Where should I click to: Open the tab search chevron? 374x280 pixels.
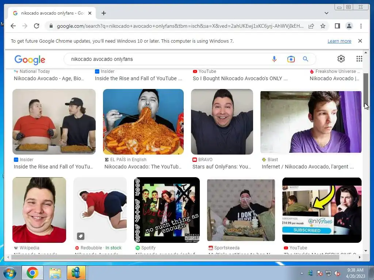[326, 13]
